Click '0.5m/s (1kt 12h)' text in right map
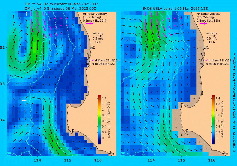The width and height of the screenshot is (237, 166). [208, 21]
